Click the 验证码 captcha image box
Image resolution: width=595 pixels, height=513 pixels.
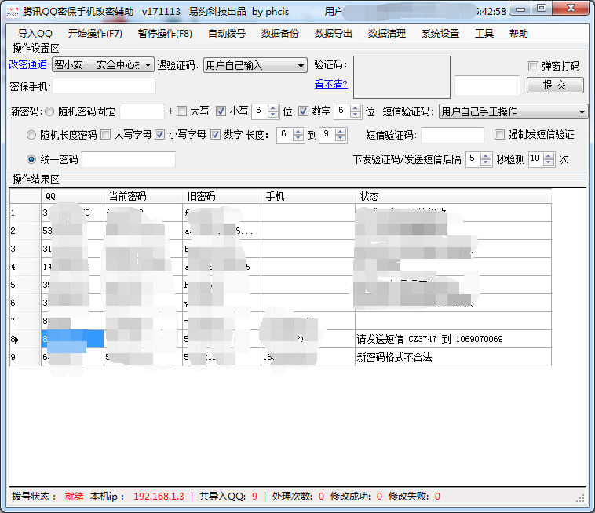click(x=402, y=77)
